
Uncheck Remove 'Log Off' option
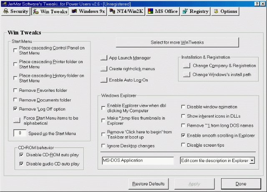(x=15, y=109)
